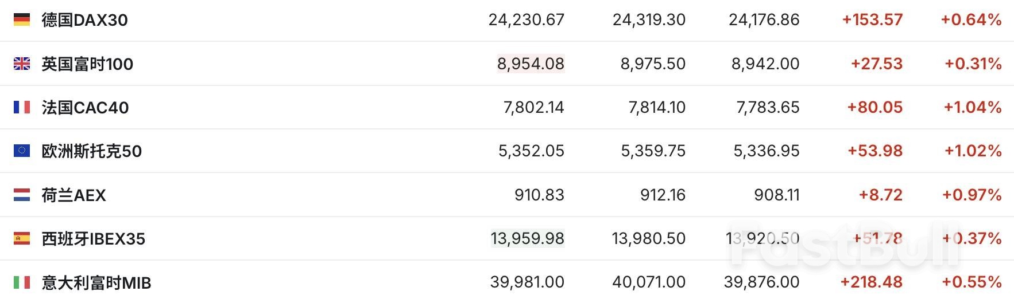Open the 法国CAC40 index
Viewport: 1014px width, 299px height.
(85, 107)
